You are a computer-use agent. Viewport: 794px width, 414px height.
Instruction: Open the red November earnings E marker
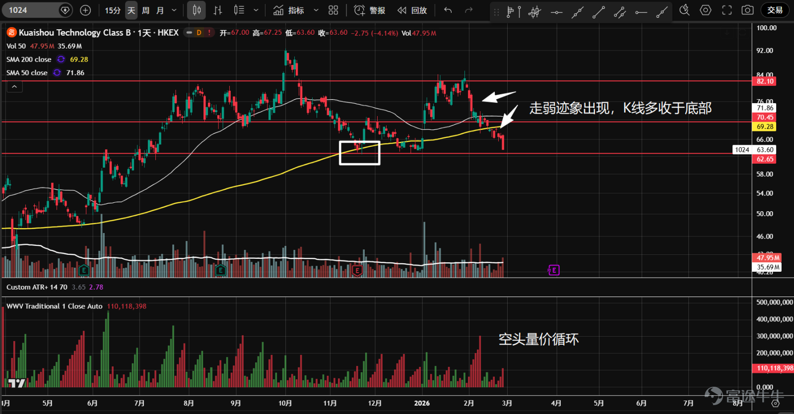click(357, 270)
